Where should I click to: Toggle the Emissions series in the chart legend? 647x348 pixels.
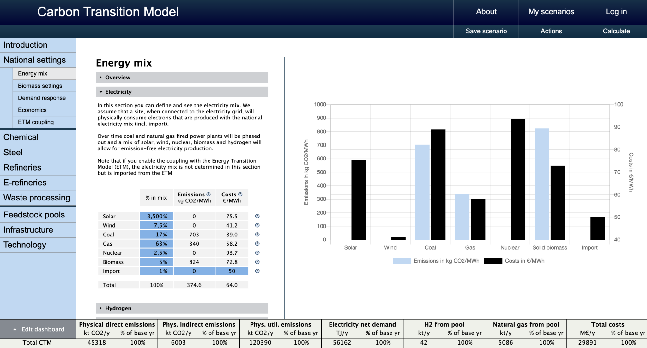pos(436,261)
